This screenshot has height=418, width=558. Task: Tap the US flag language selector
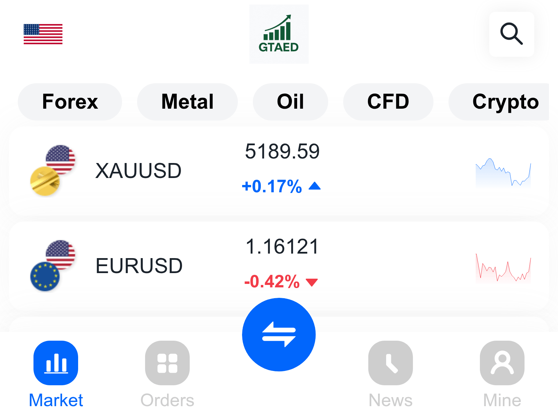pos(43,34)
